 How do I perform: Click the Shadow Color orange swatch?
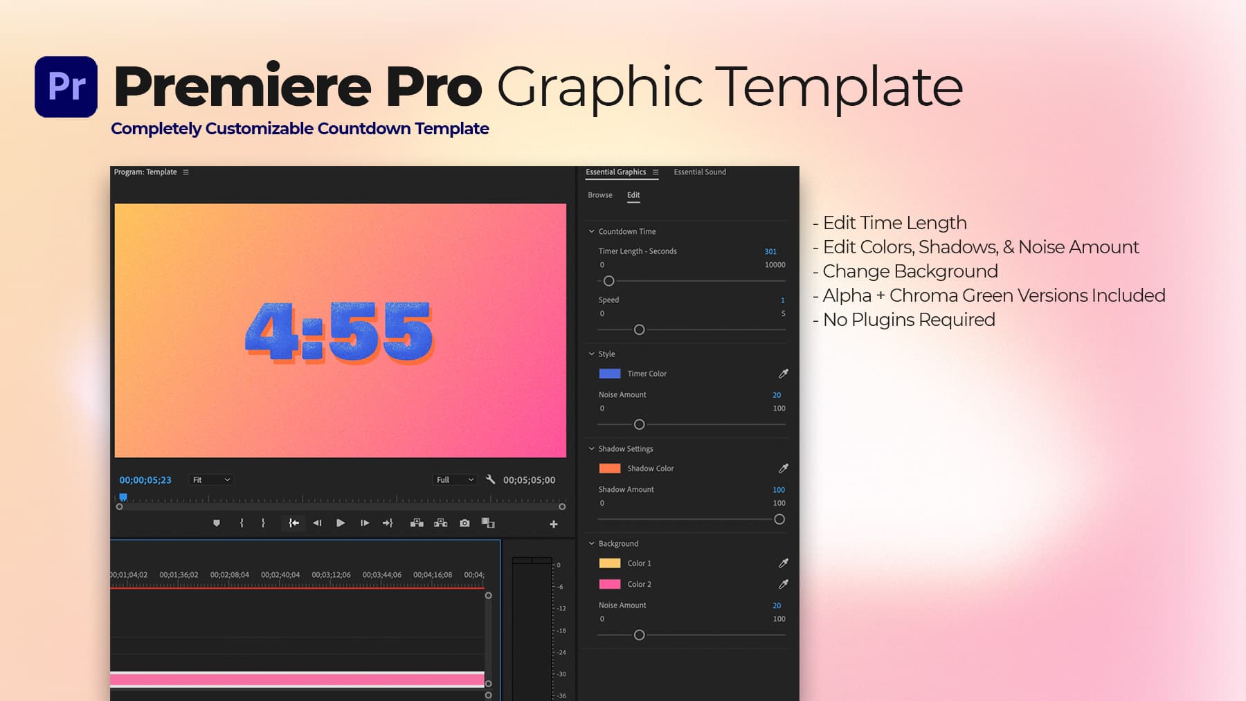[610, 468]
